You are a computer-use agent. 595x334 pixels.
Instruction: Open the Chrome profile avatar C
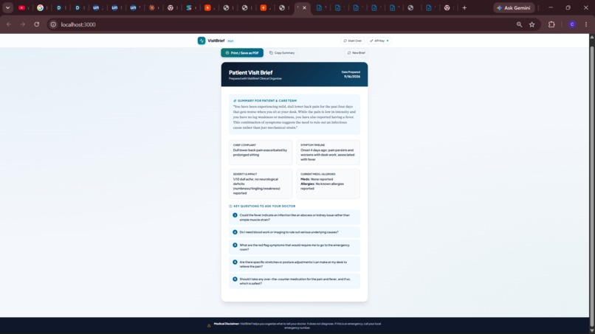pyautogui.click(x=572, y=24)
